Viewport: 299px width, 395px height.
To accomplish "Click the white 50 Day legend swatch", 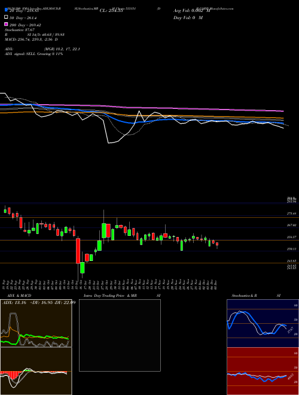I will tap(6, 17).
